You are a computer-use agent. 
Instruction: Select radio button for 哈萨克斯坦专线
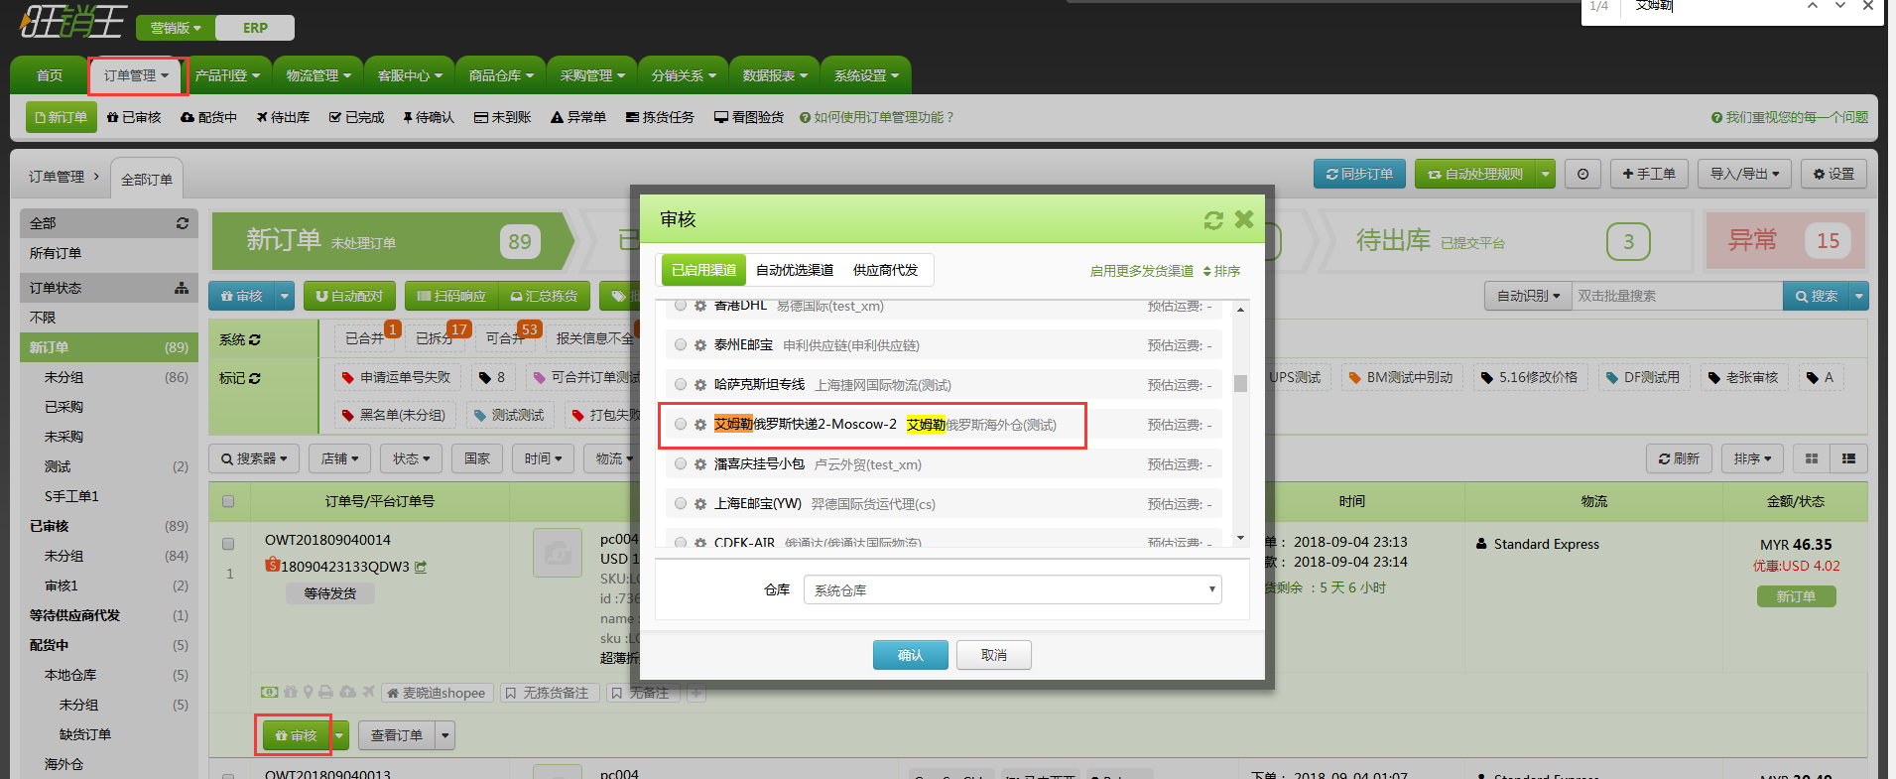[681, 385]
